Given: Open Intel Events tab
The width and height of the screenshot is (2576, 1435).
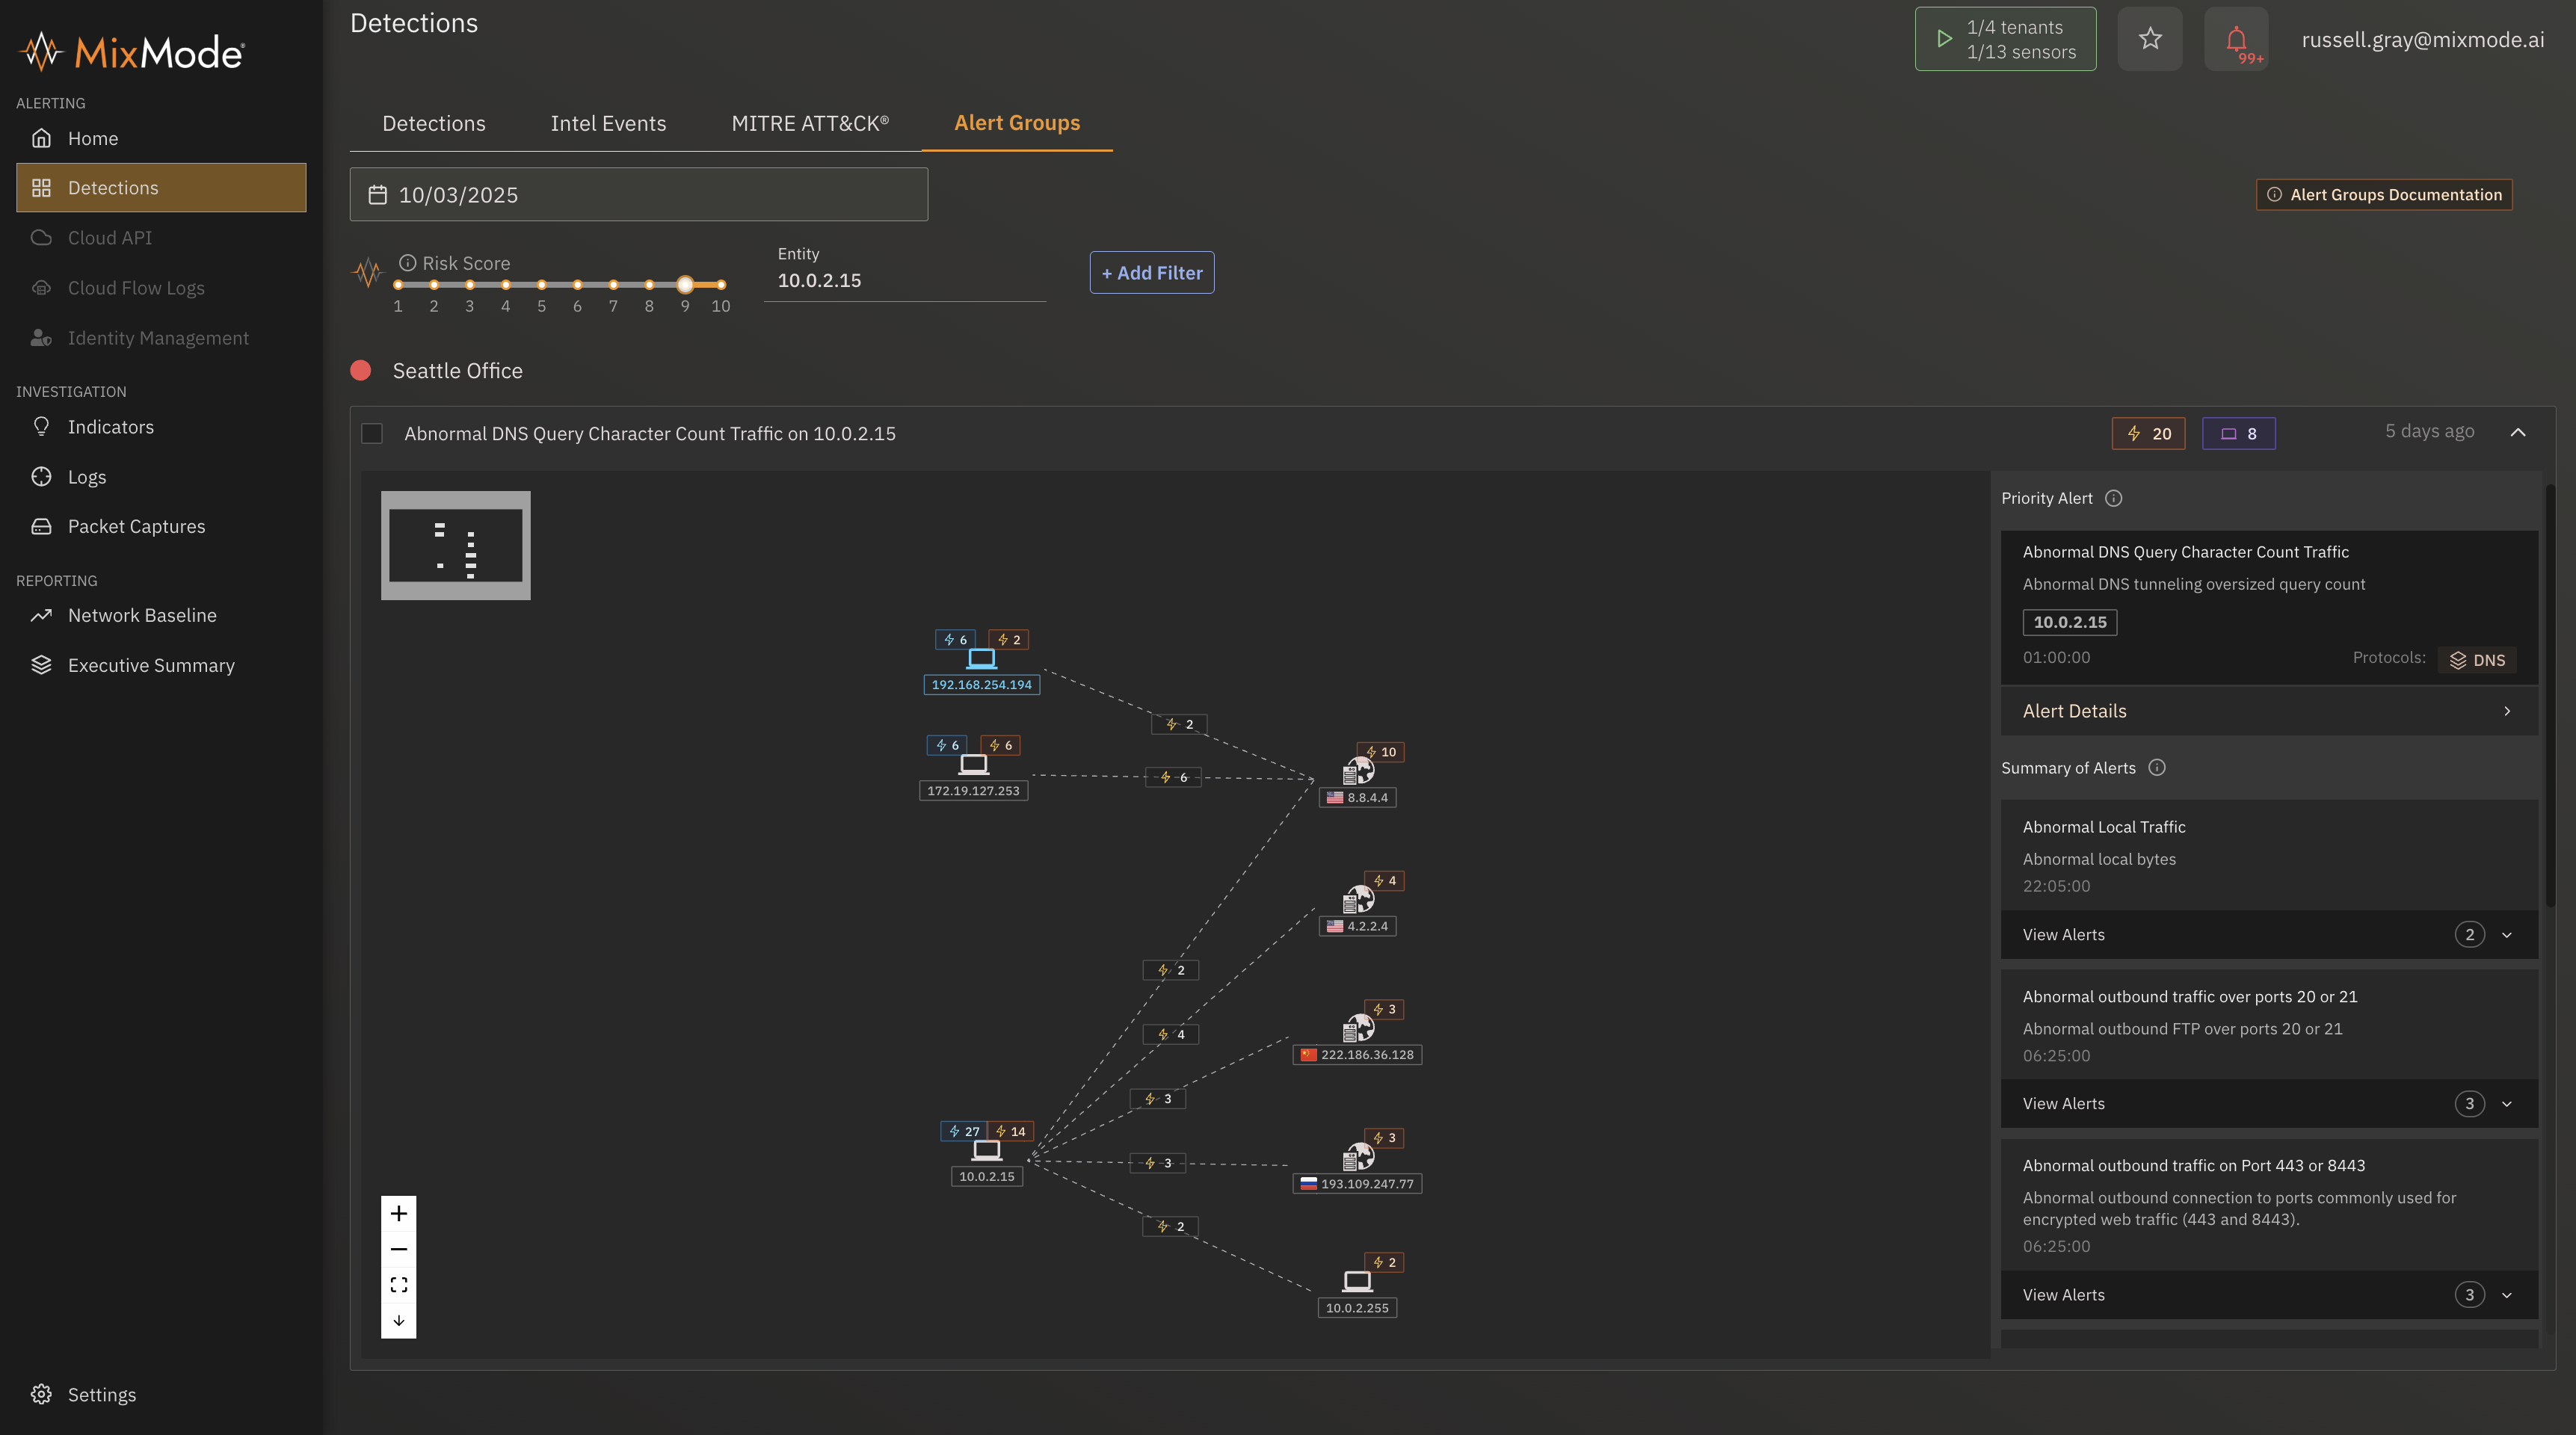Looking at the screenshot, I should click(608, 123).
